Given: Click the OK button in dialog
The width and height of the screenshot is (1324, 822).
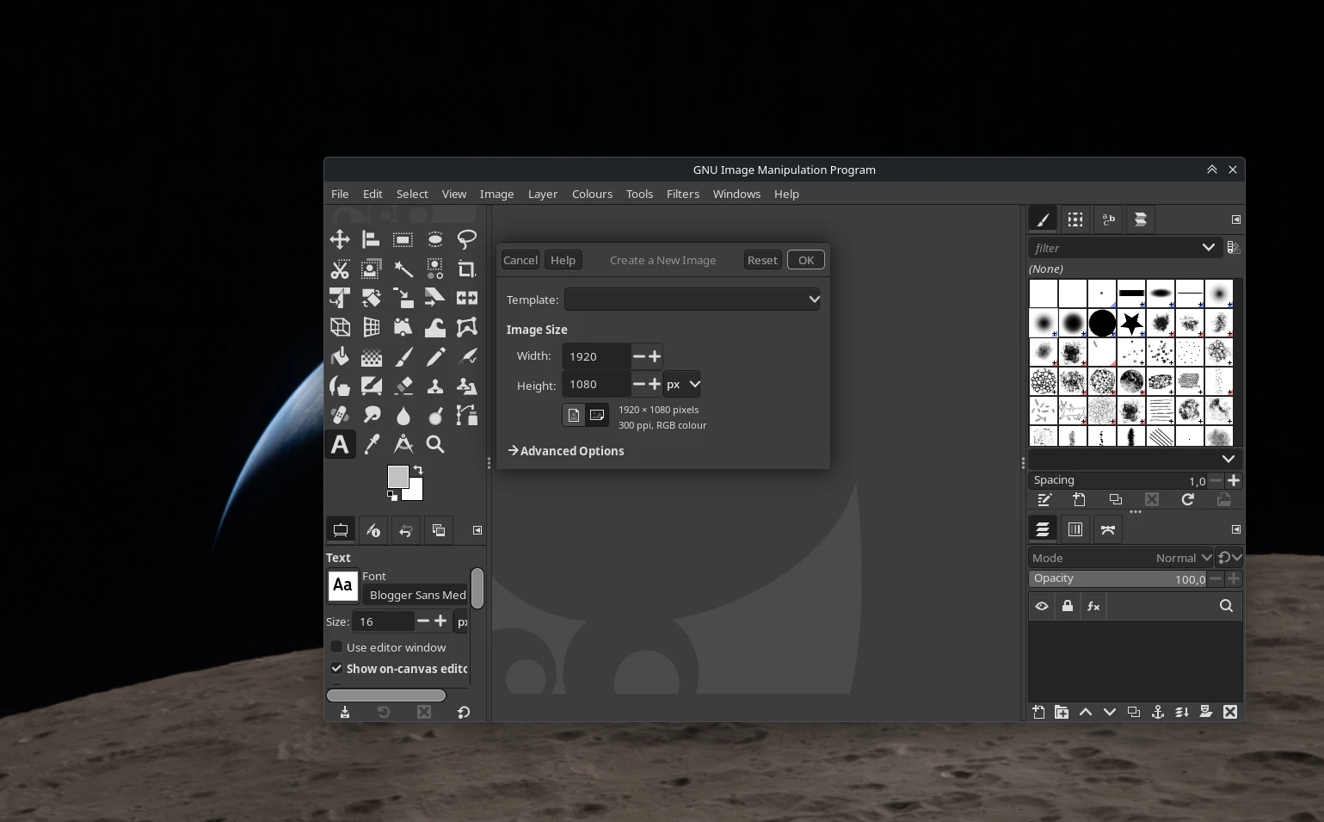Looking at the screenshot, I should point(806,260).
